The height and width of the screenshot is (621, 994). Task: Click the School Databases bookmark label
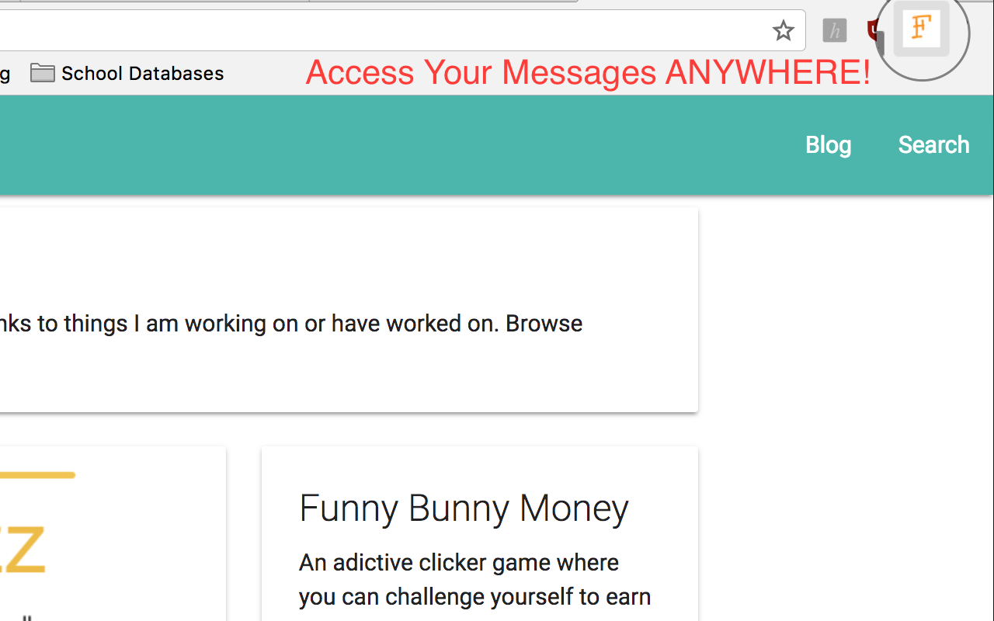[x=142, y=73]
